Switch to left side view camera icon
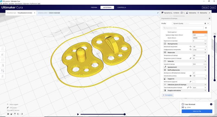Image resolution: width=217 pixels, height=117 pixels. coord(18,114)
